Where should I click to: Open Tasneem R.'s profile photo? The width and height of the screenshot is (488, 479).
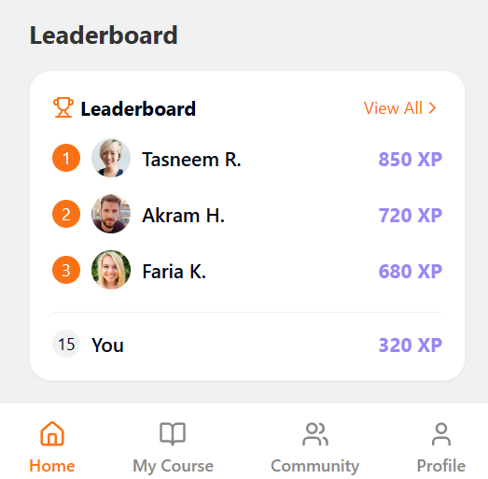[111, 158]
